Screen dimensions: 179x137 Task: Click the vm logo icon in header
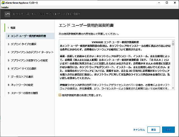(x=8, y=14)
